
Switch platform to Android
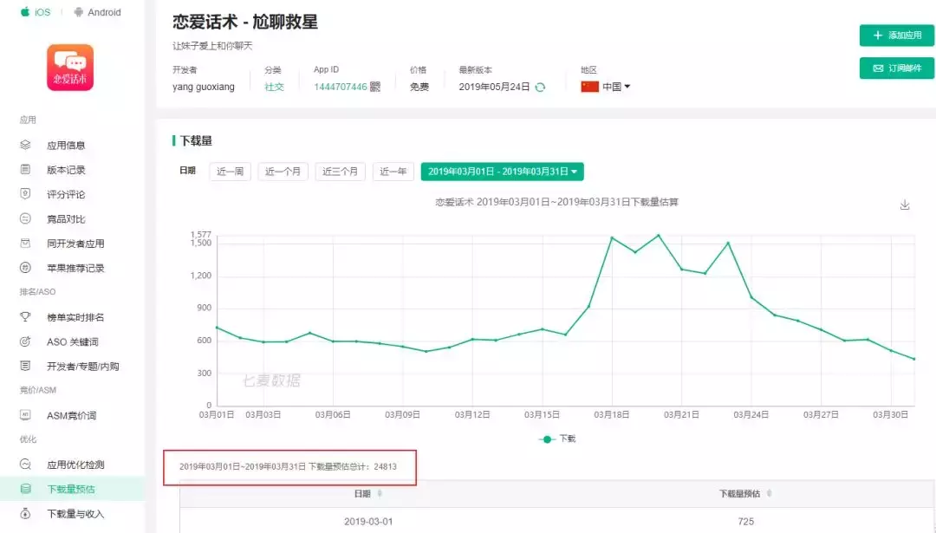click(98, 12)
